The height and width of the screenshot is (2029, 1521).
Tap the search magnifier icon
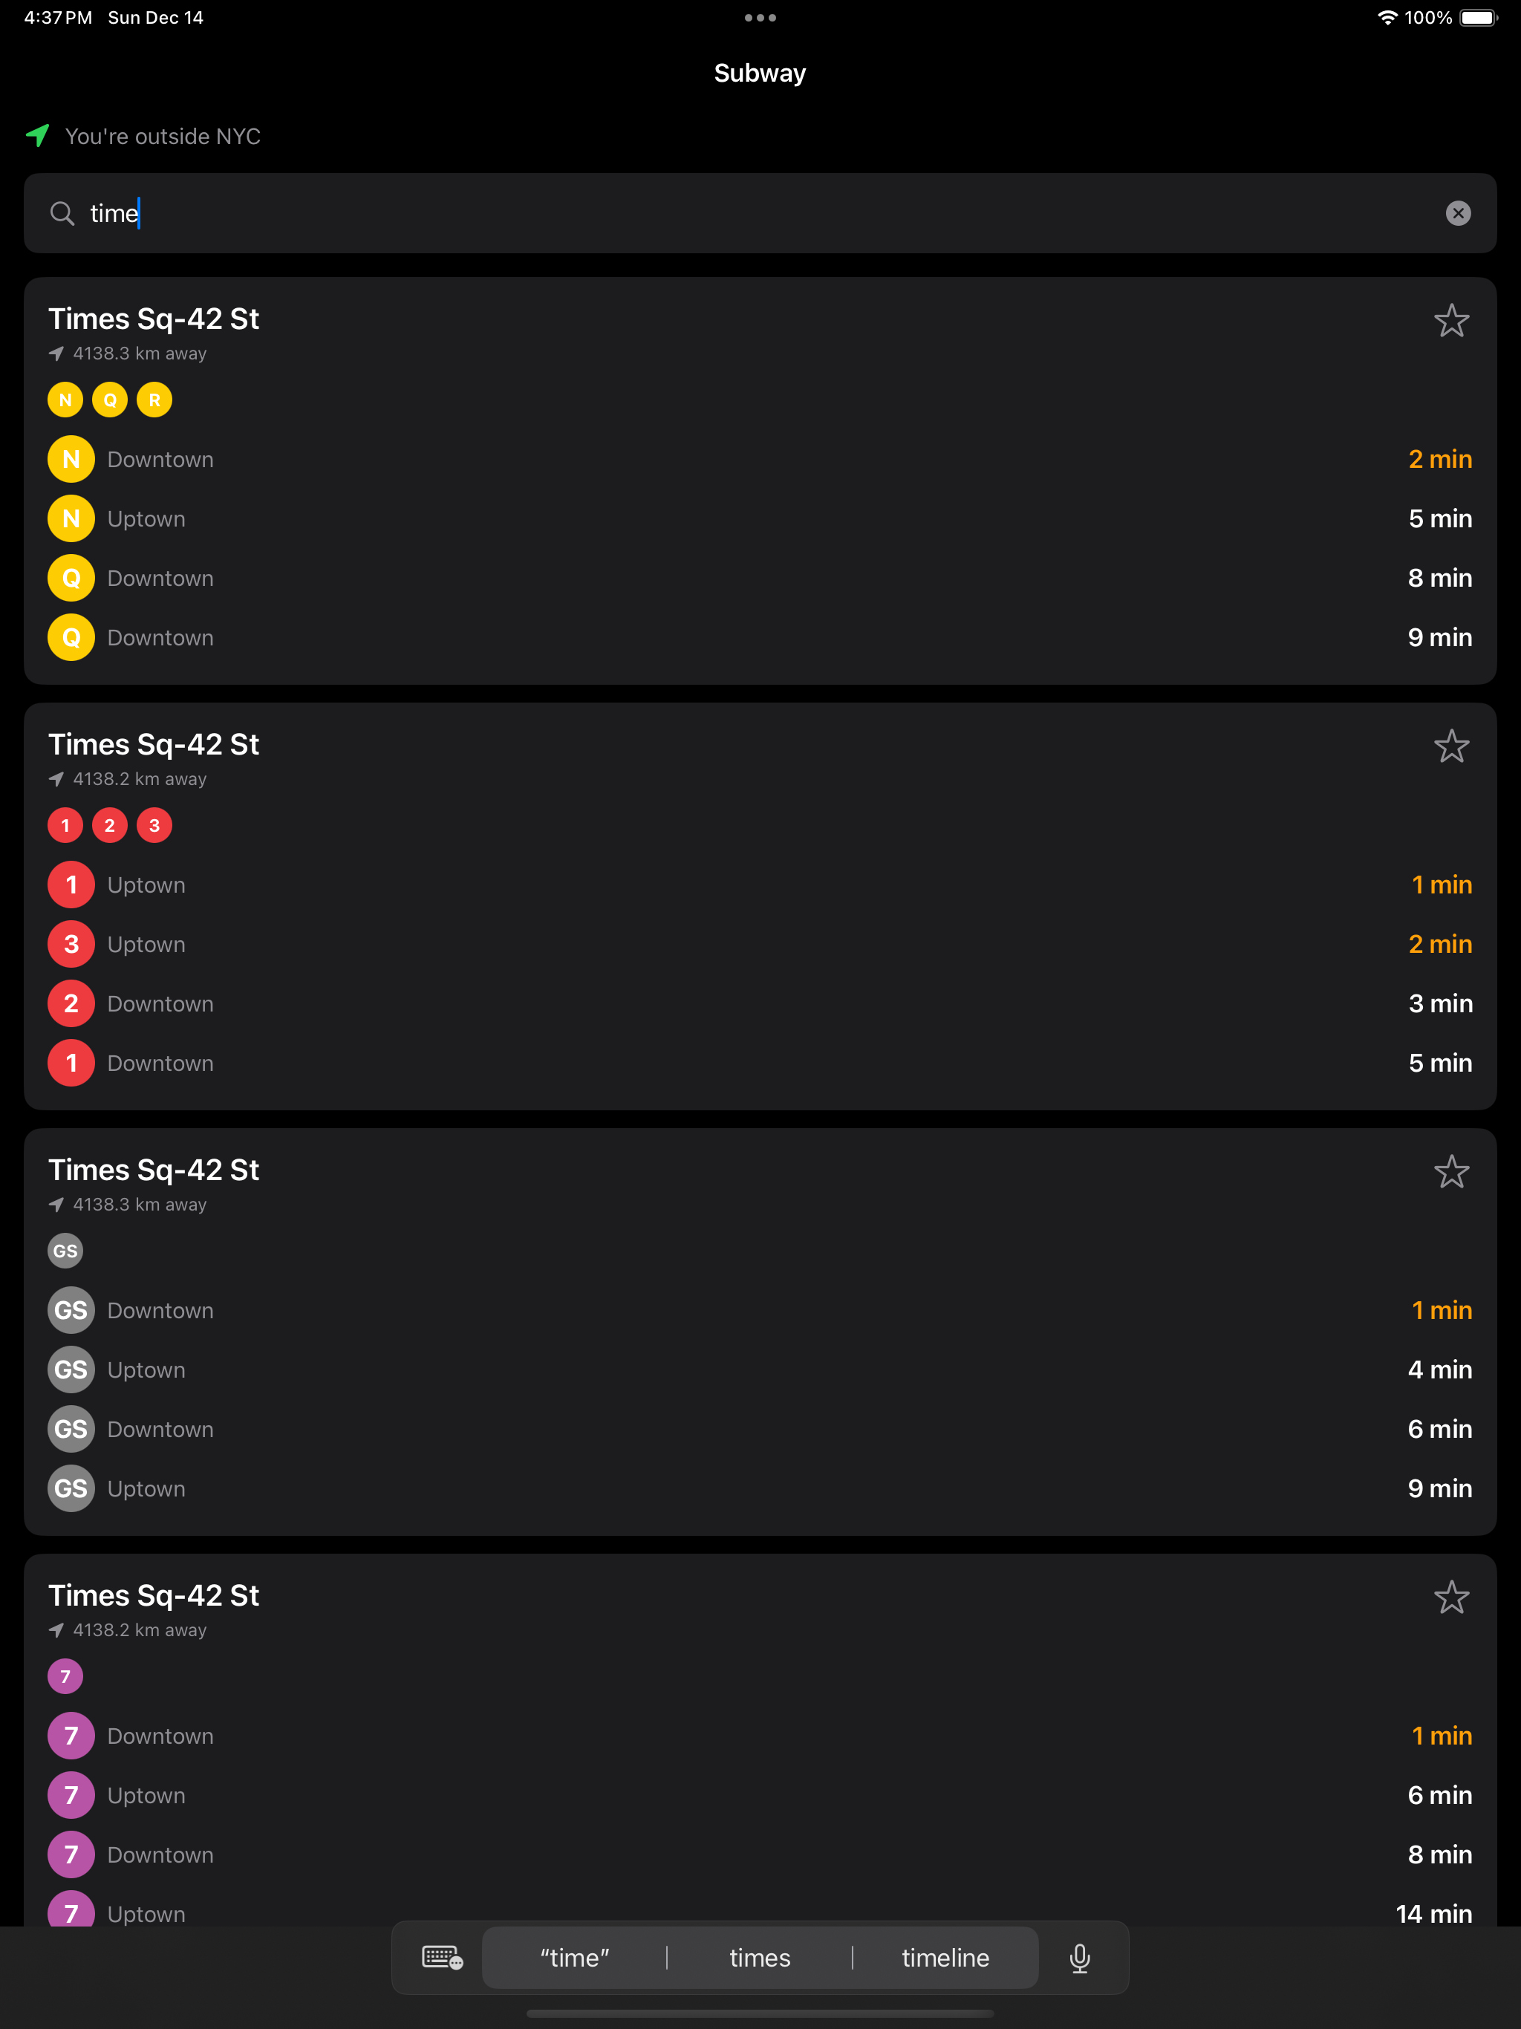coord(62,214)
